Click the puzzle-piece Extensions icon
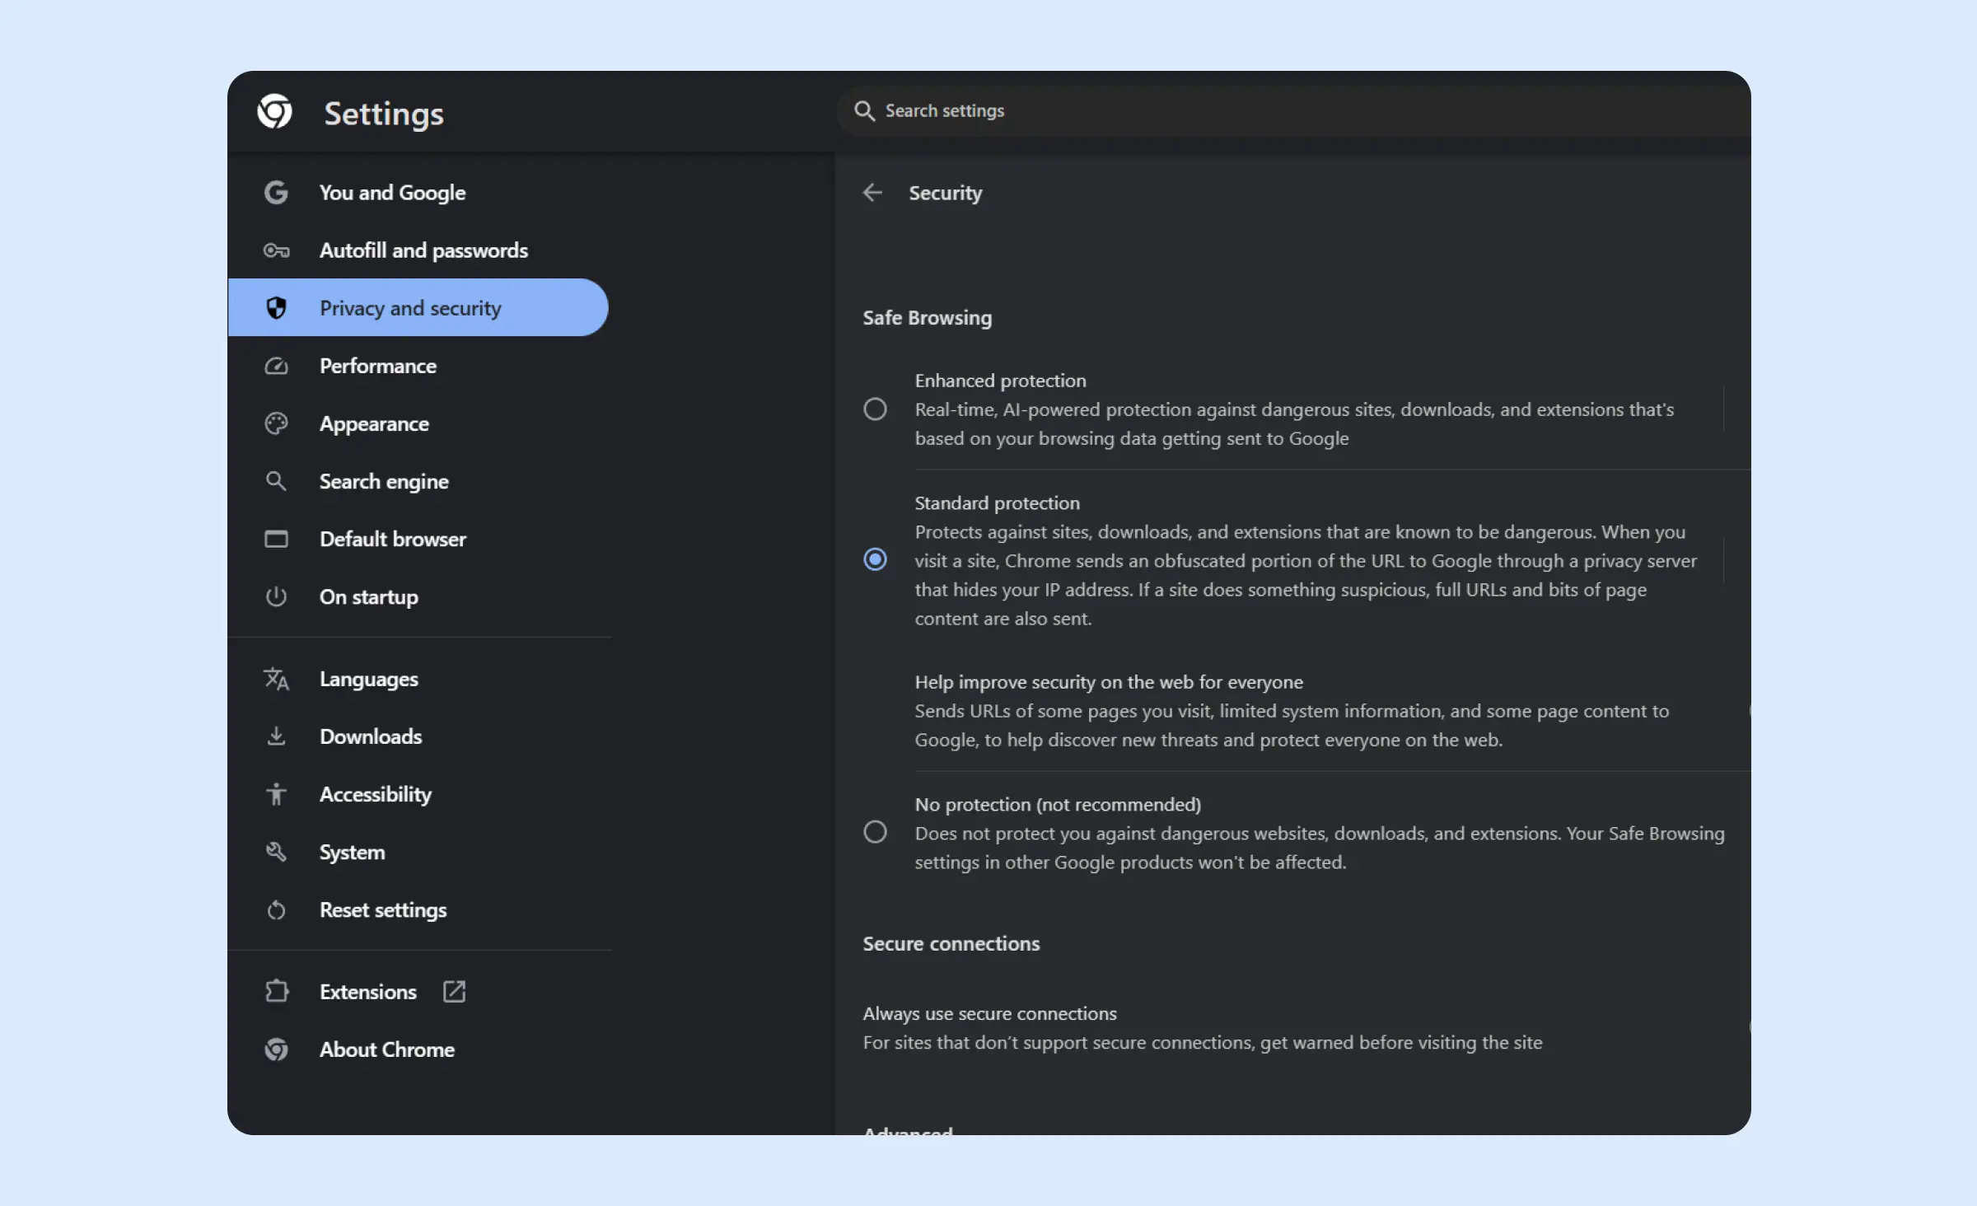 tap(277, 991)
